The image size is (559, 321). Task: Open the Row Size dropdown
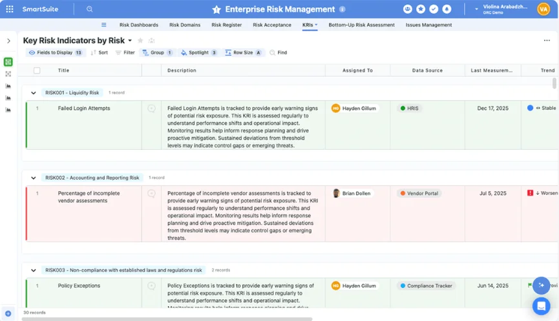coord(244,53)
